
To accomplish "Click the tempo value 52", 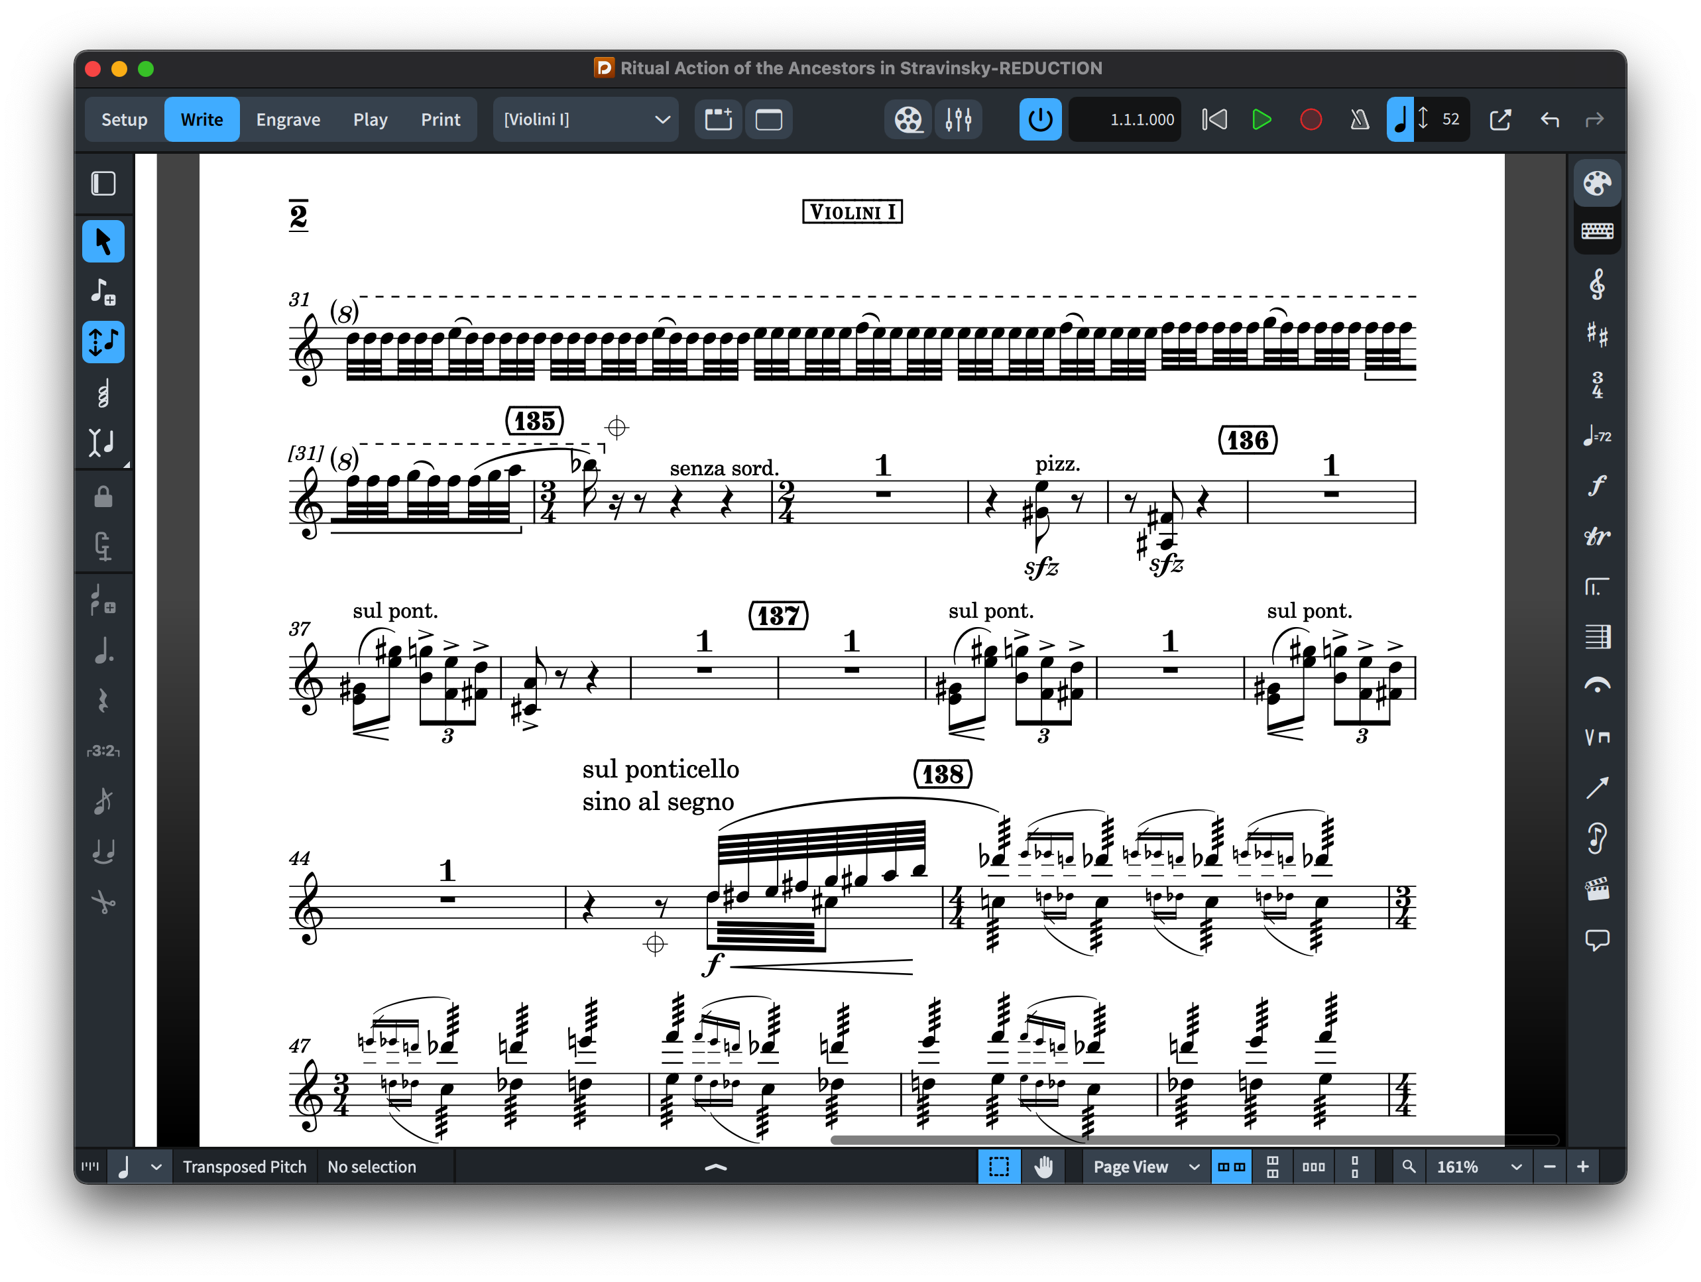I will click(1450, 119).
